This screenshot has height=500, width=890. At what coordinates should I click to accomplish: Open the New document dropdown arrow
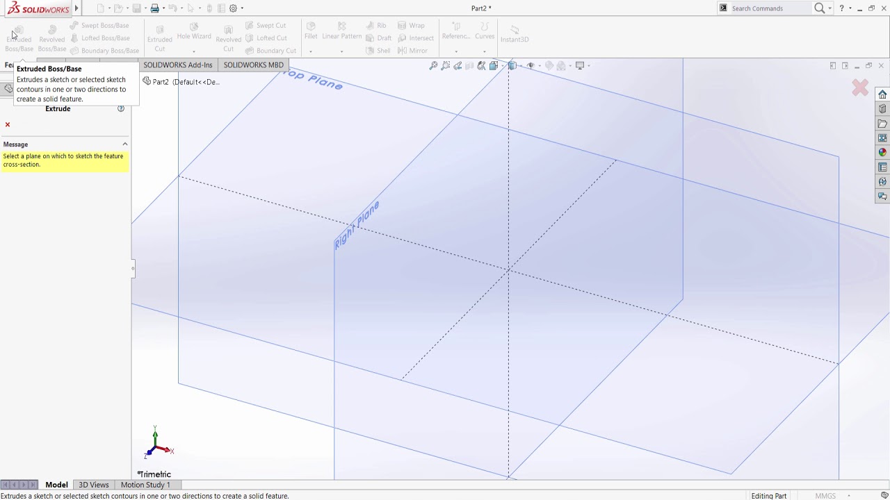(109, 8)
